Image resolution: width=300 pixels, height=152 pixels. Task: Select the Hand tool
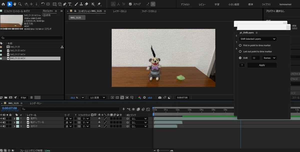point(15,4)
